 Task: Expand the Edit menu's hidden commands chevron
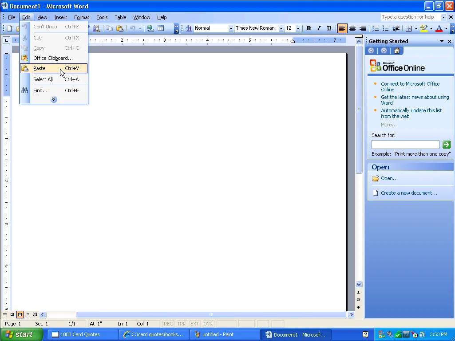(53, 99)
